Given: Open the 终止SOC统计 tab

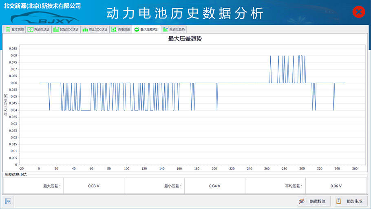Looking at the screenshot, I should click(95, 29).
